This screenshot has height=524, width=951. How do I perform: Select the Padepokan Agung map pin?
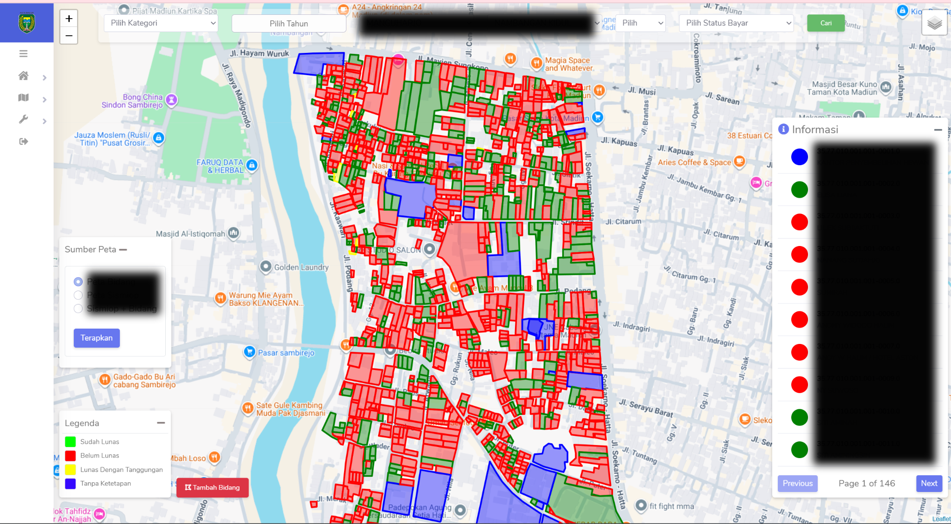(x=460, y=510)
